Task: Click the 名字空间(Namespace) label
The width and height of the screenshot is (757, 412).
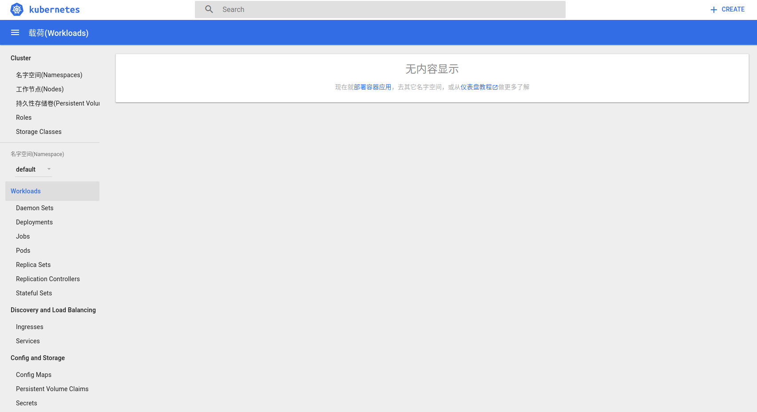Action: [37, 154]
